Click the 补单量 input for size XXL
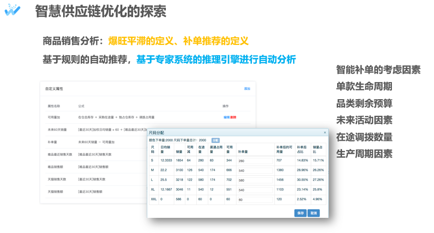Image resolution: width=434 pixels, height=233 pixels. (255, 200)
